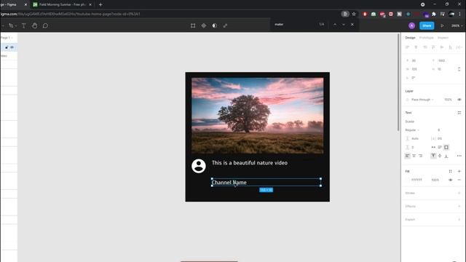Select auto height text resizing
466x262 pixels.
pos(440,147)
